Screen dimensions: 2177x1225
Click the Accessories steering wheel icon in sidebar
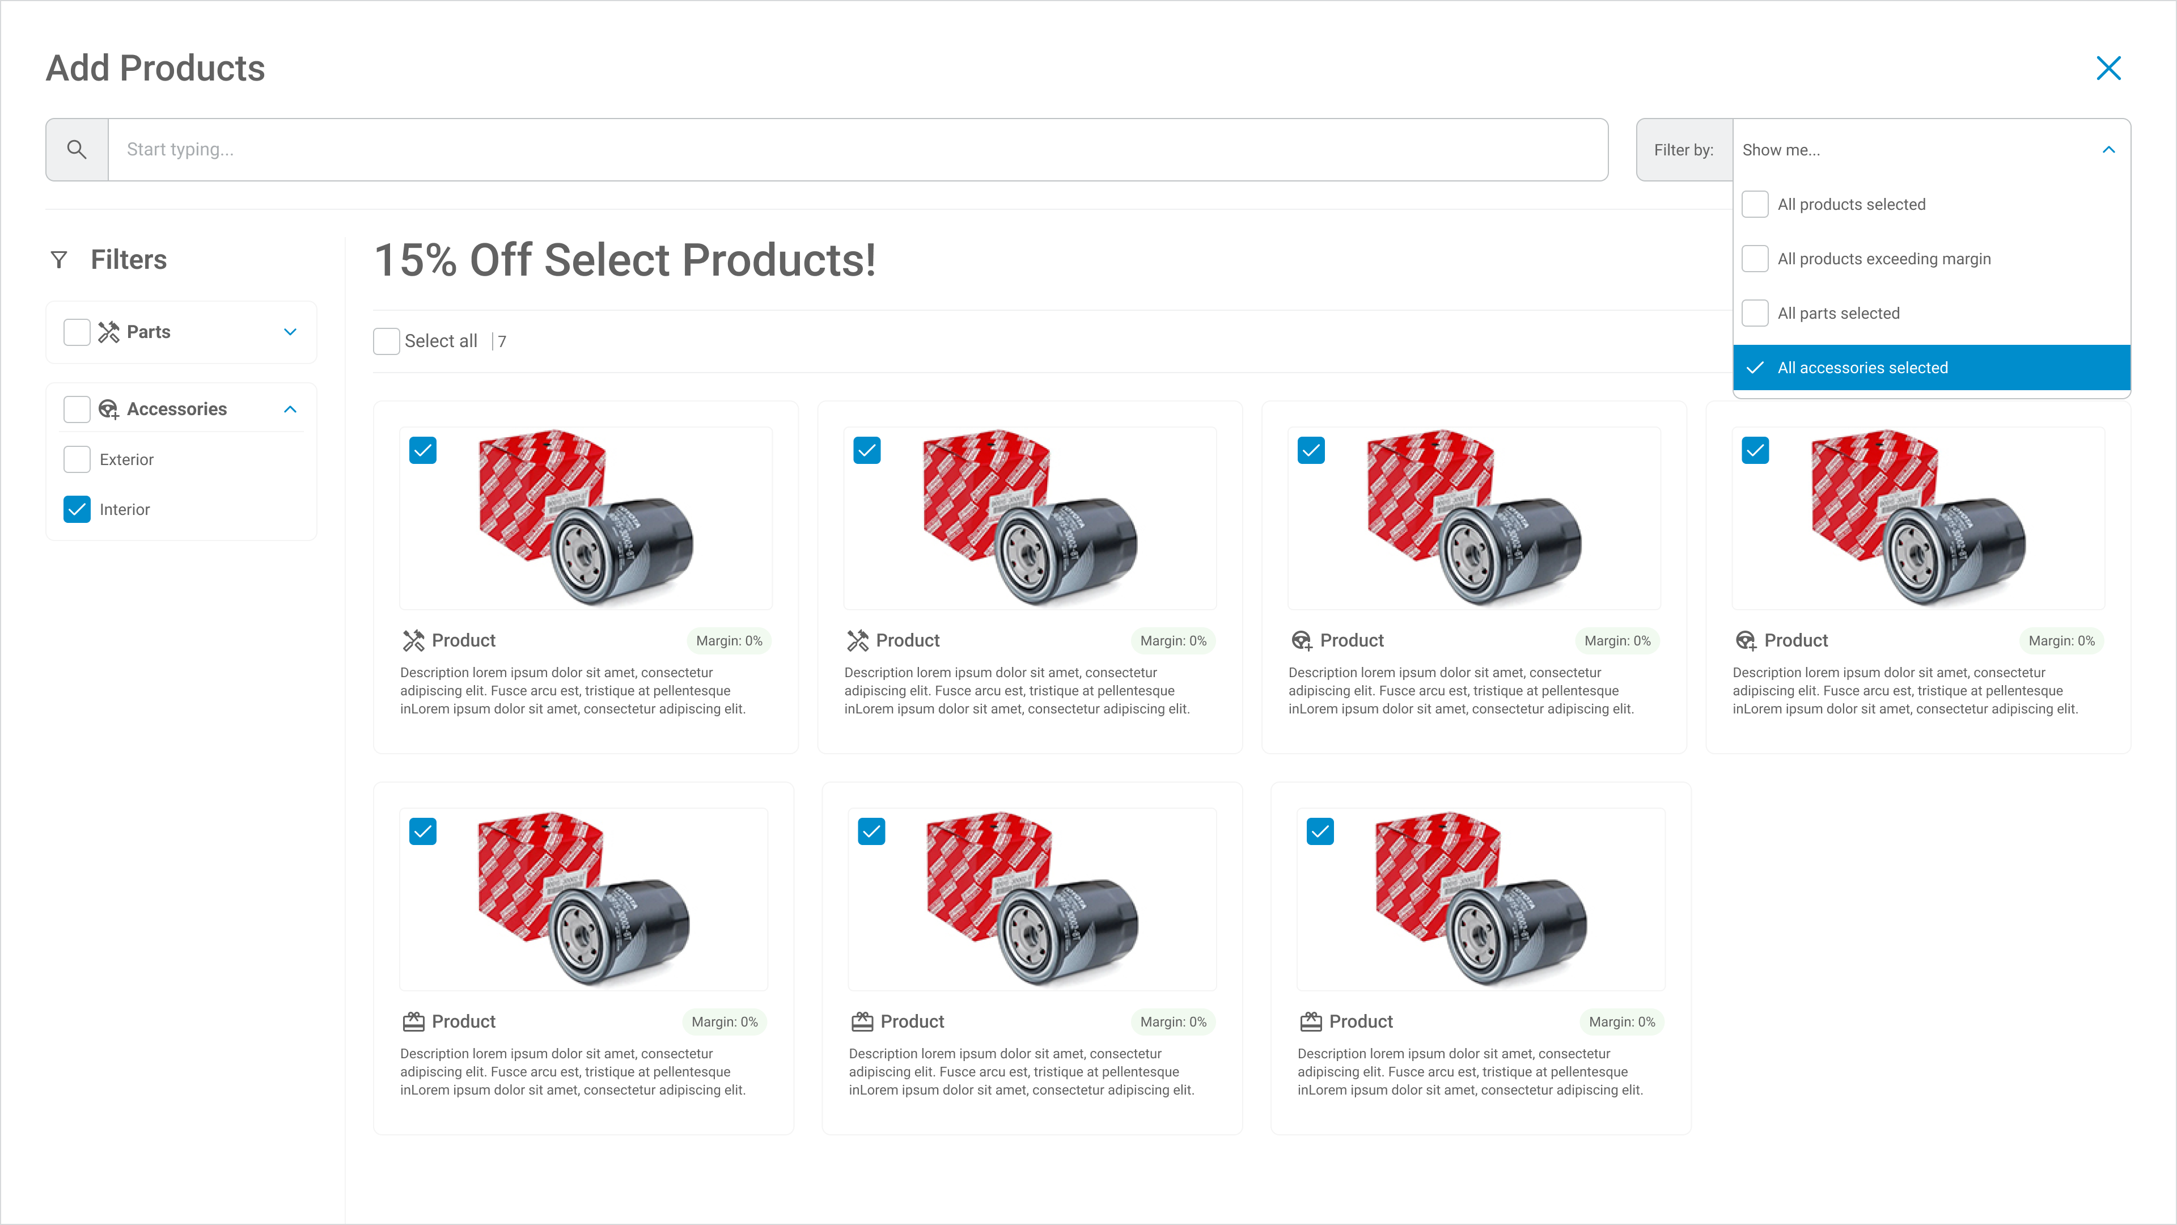[109, 409]
